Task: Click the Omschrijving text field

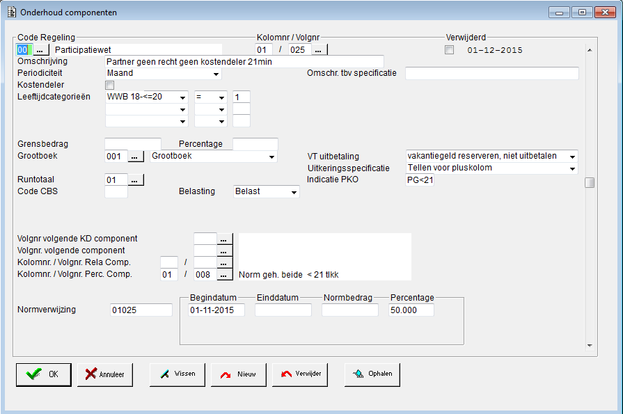Action: click(x=244, y=62)
